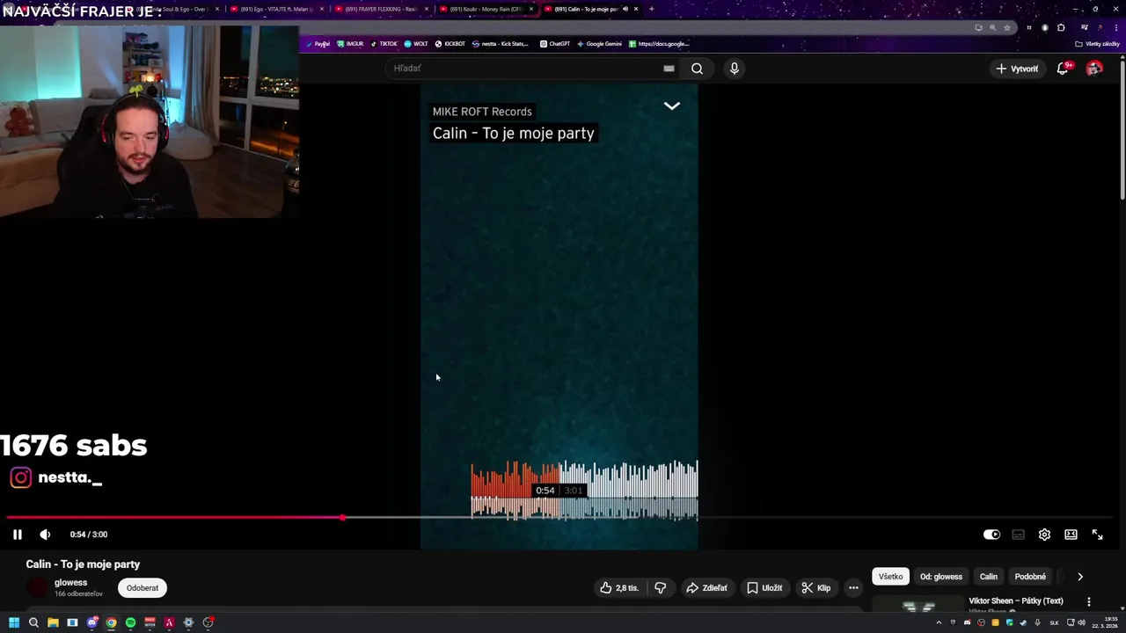Select the Všetko filter chip
1126x633 pixels.
(x=890, y=577)
